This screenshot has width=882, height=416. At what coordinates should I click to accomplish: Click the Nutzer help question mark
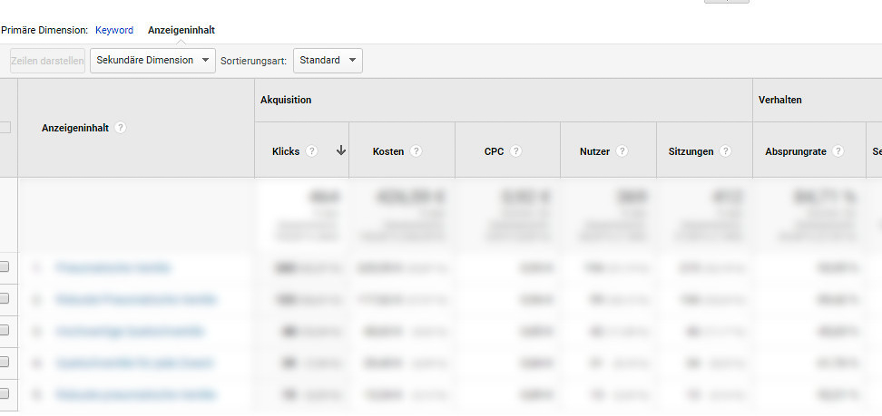(622, 151)
